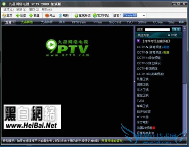The height and width of the screenshot is (147, 189).
Task: Click the 推荐电视直播频道 category icon
Action: [x=138, y=41]
